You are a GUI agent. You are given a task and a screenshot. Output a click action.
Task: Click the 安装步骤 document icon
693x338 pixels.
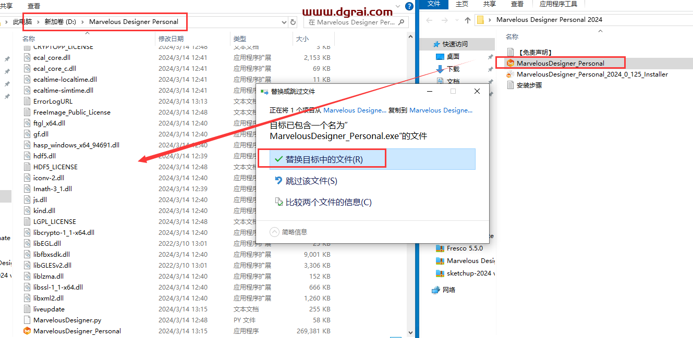[510, 85]
